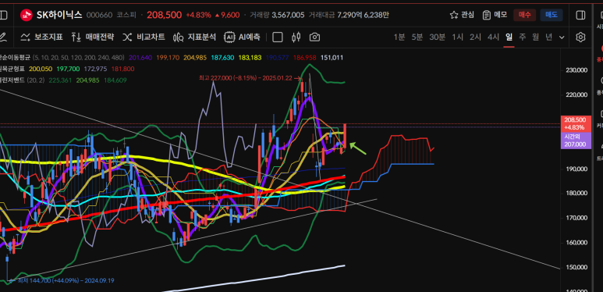Image resolution: width=603 pixels, height=292 pixels.
Task: Click the current price 208,500 in header
Action: (165, 15)
